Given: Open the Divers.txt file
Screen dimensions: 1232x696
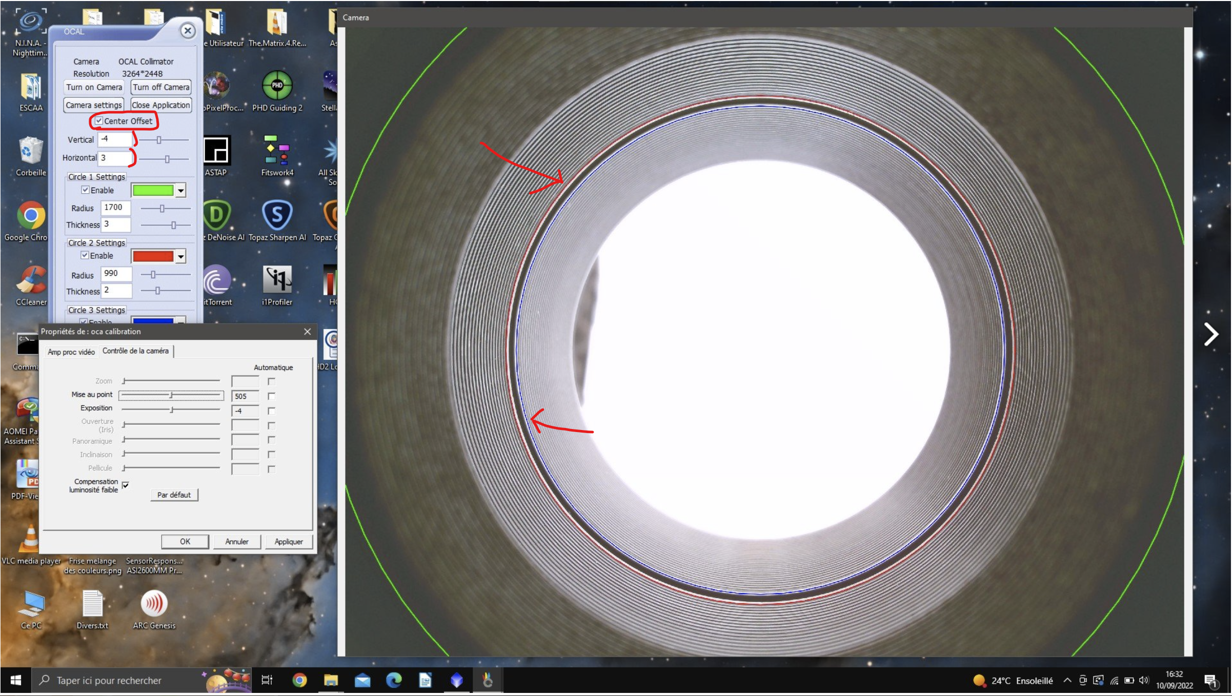Looking at the screenshot, I should (x=92, y=610).
